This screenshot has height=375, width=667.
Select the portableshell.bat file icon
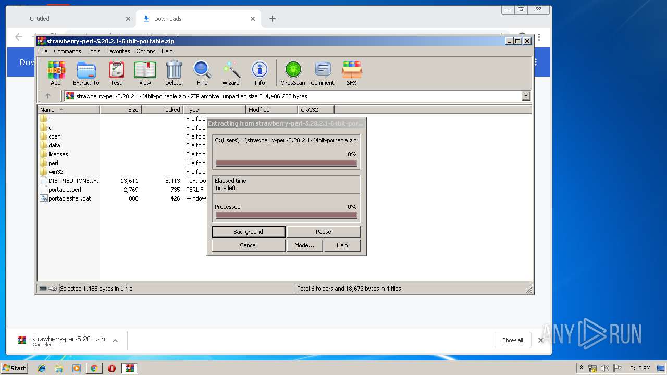click(43, 198)
